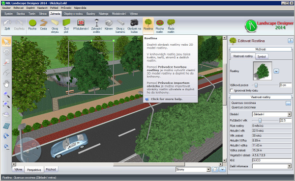Screen dimensions: 295x181
Task: Click the Dopředu redo icon
Action: (x=19, y=25)
